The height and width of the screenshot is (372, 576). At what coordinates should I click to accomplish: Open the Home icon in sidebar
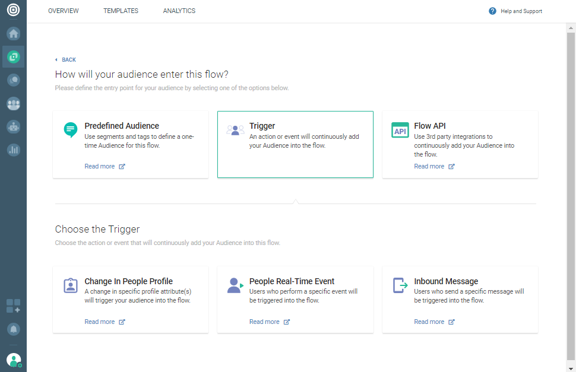point(13,34)
